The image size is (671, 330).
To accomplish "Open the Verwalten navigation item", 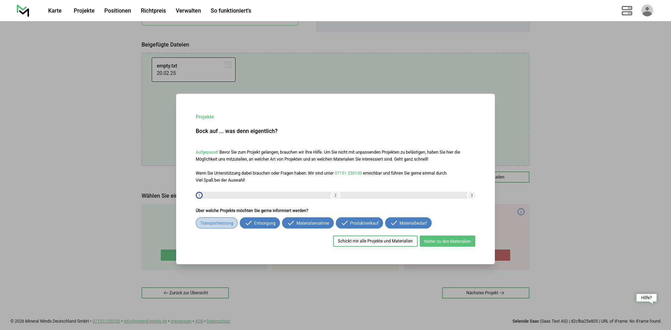I will 188,10.
